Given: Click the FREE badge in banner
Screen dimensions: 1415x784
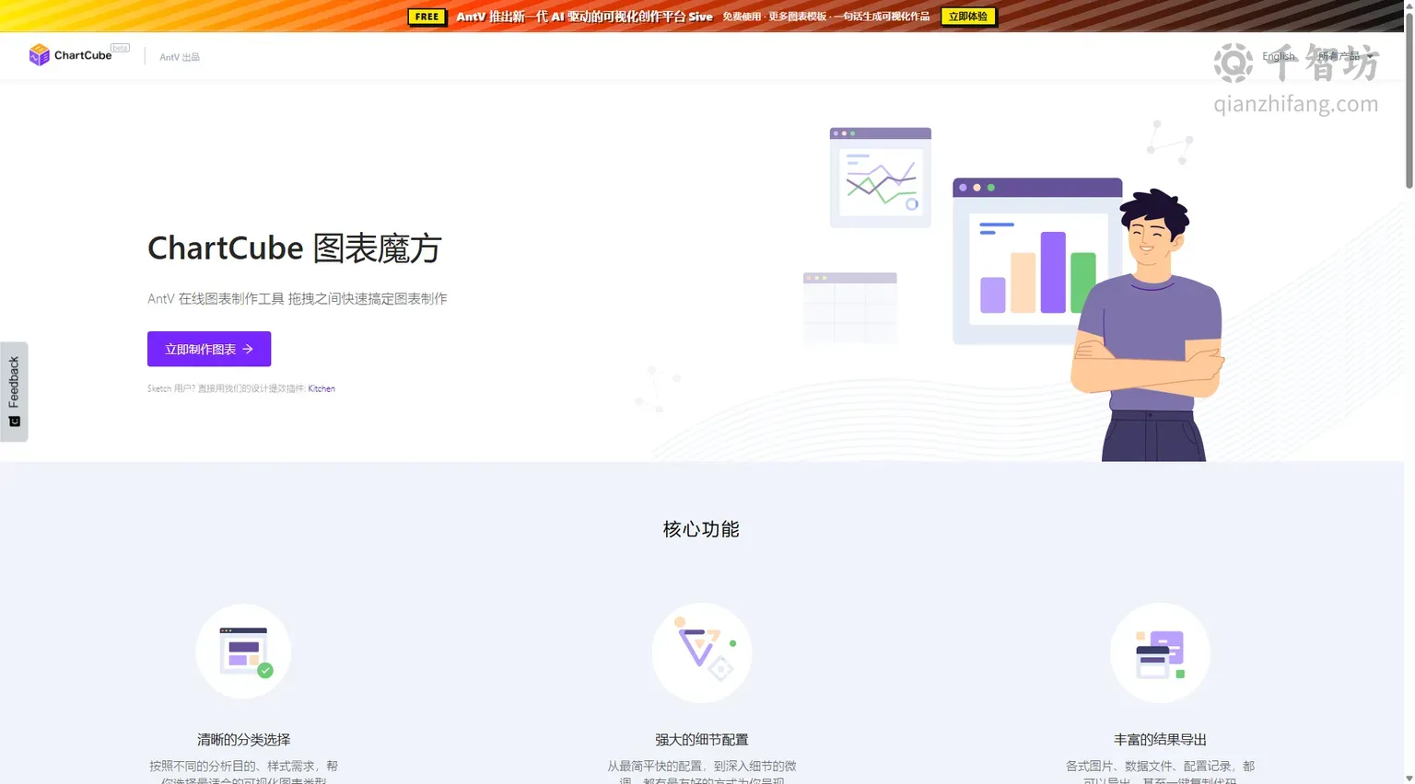Looking at the screenshot, I should click(427, 17).
